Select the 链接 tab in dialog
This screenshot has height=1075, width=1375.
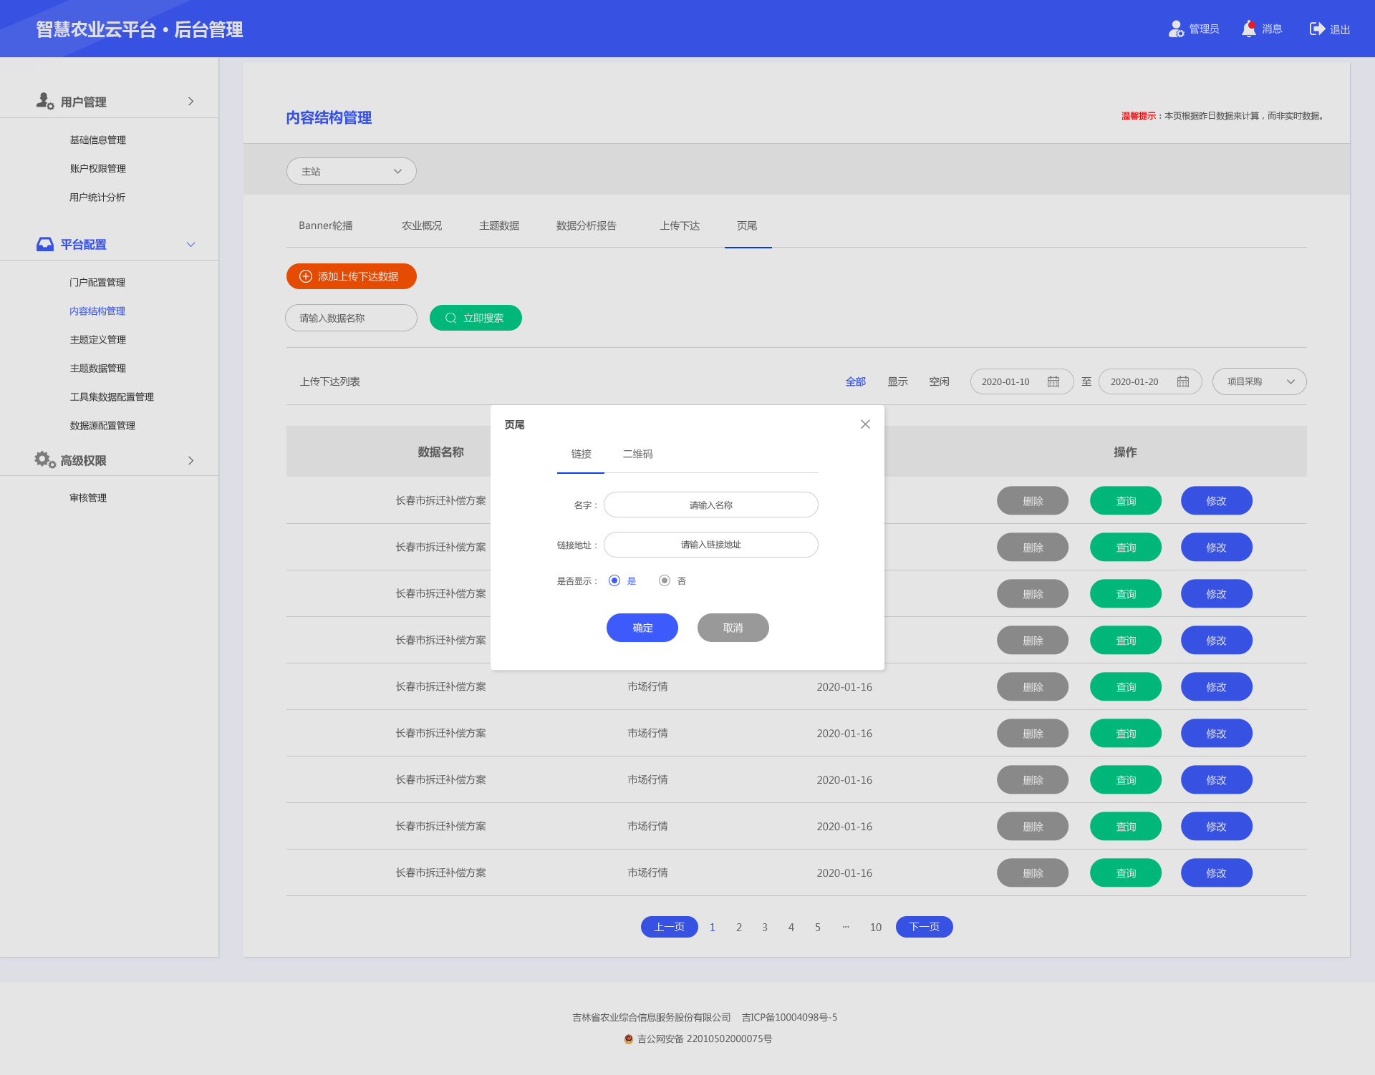[581, 454]
